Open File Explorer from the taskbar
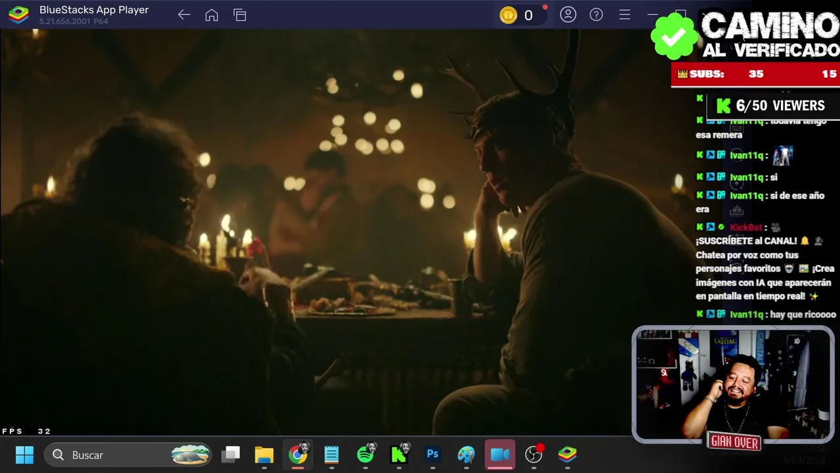The width and height of the screenshot is (840, 473). click(x=264, y=455)
